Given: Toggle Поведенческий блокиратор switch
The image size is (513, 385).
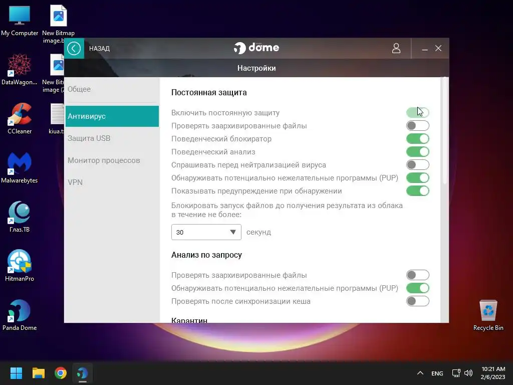Looking at the screenshot, I should (x=417, y=139).
